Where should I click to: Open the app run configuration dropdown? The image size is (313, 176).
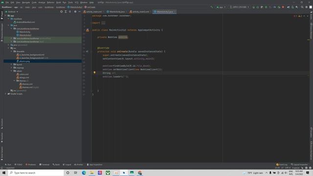[x=221, y=7]
